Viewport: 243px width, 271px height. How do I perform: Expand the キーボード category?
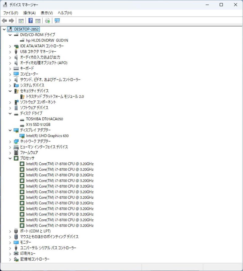tap(10, 68)
